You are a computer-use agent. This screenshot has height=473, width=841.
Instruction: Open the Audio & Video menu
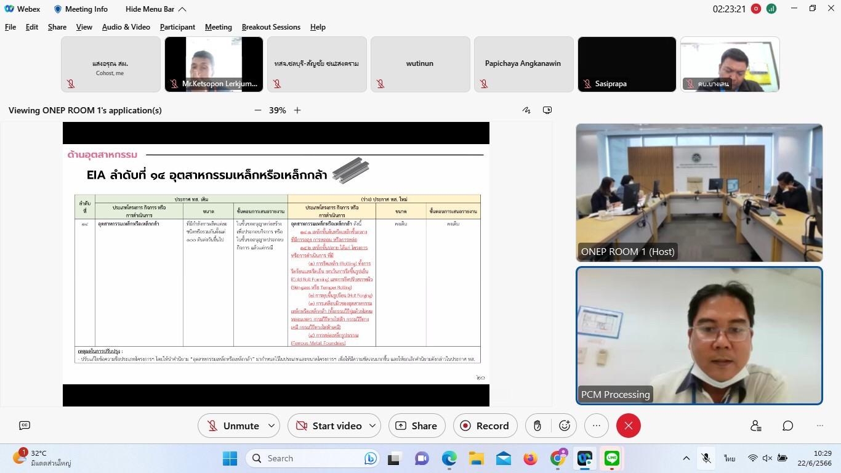[126, 27]
